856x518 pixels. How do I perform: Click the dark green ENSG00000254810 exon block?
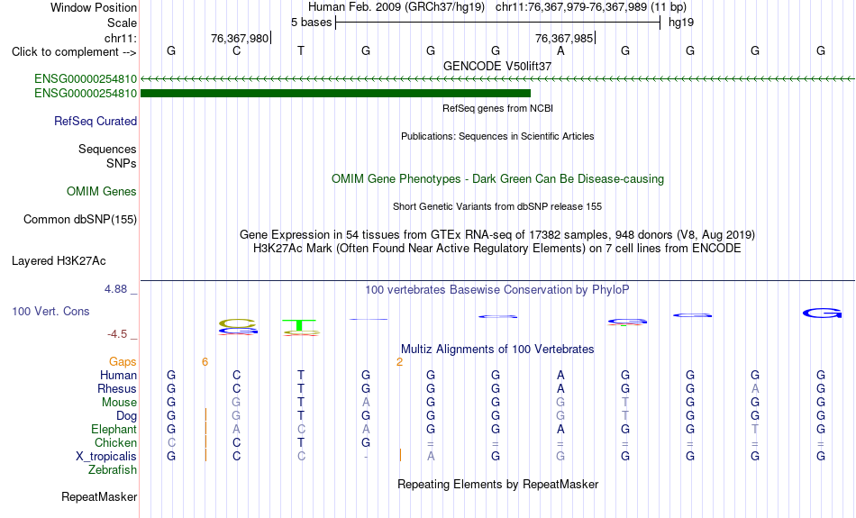(x=336, y=94)
